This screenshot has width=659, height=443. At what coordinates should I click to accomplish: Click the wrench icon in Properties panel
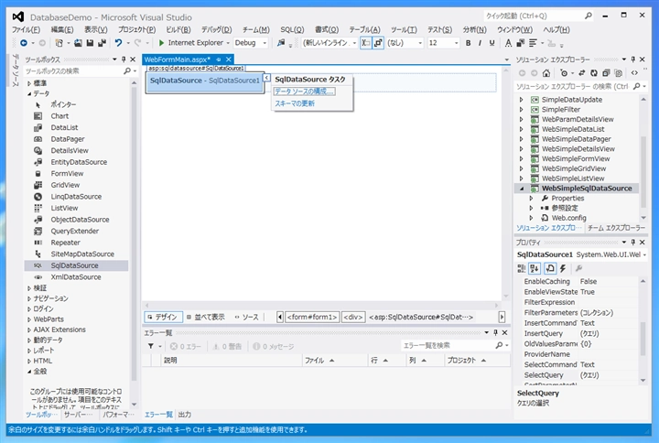[x=578, y=268]
